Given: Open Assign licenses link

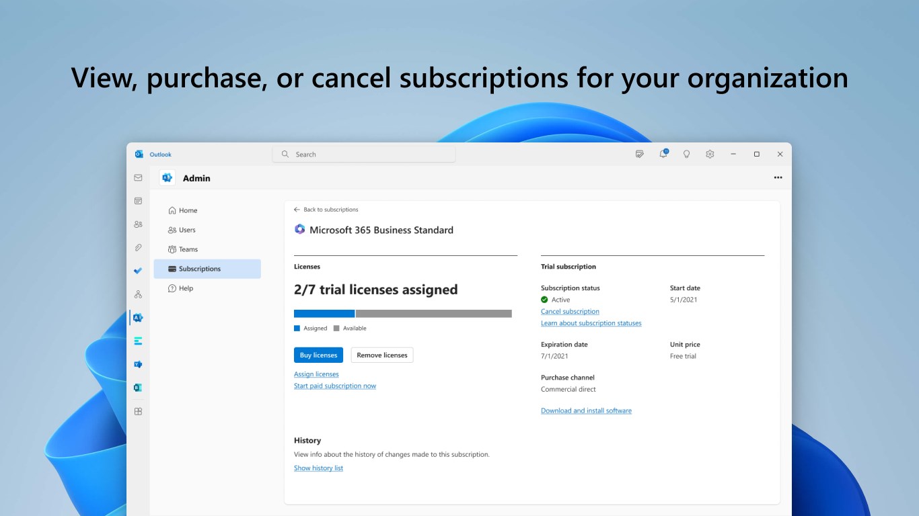Looking at the screenshot, I should pos(316,374).
